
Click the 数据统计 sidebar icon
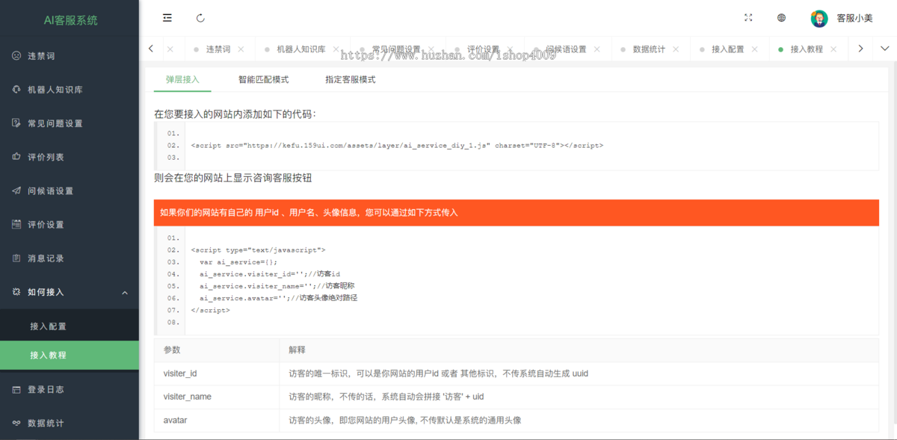16,423
